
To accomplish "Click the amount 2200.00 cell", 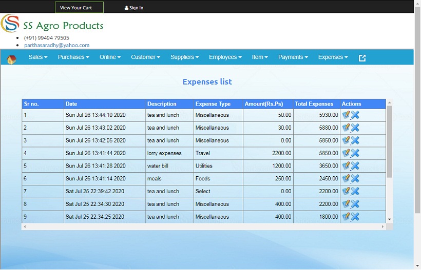I will point(268,153).
